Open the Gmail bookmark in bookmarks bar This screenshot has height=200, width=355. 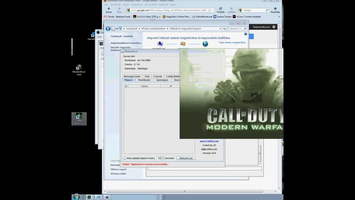tap(118, 17)
